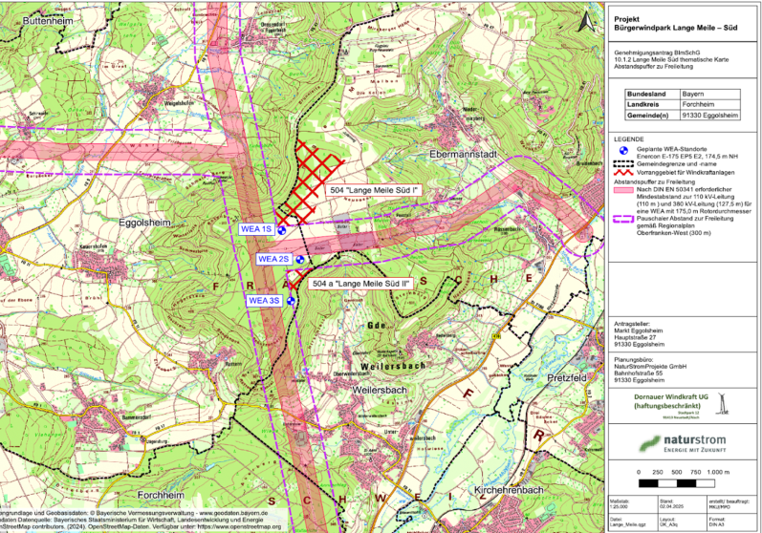Viewport: 762px width, 533px height.
Task: Click the dashed municipal boundary legend symbol
Action: [x=623, y=164]
